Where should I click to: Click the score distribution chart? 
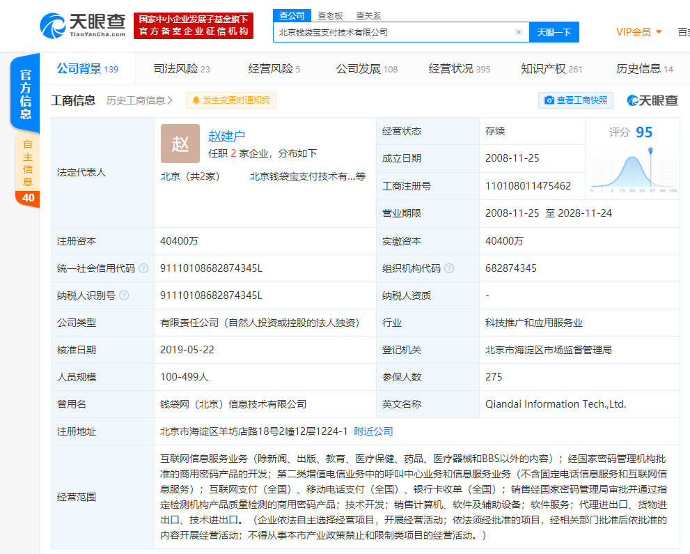pyautogui.click(x=632, y=171)
